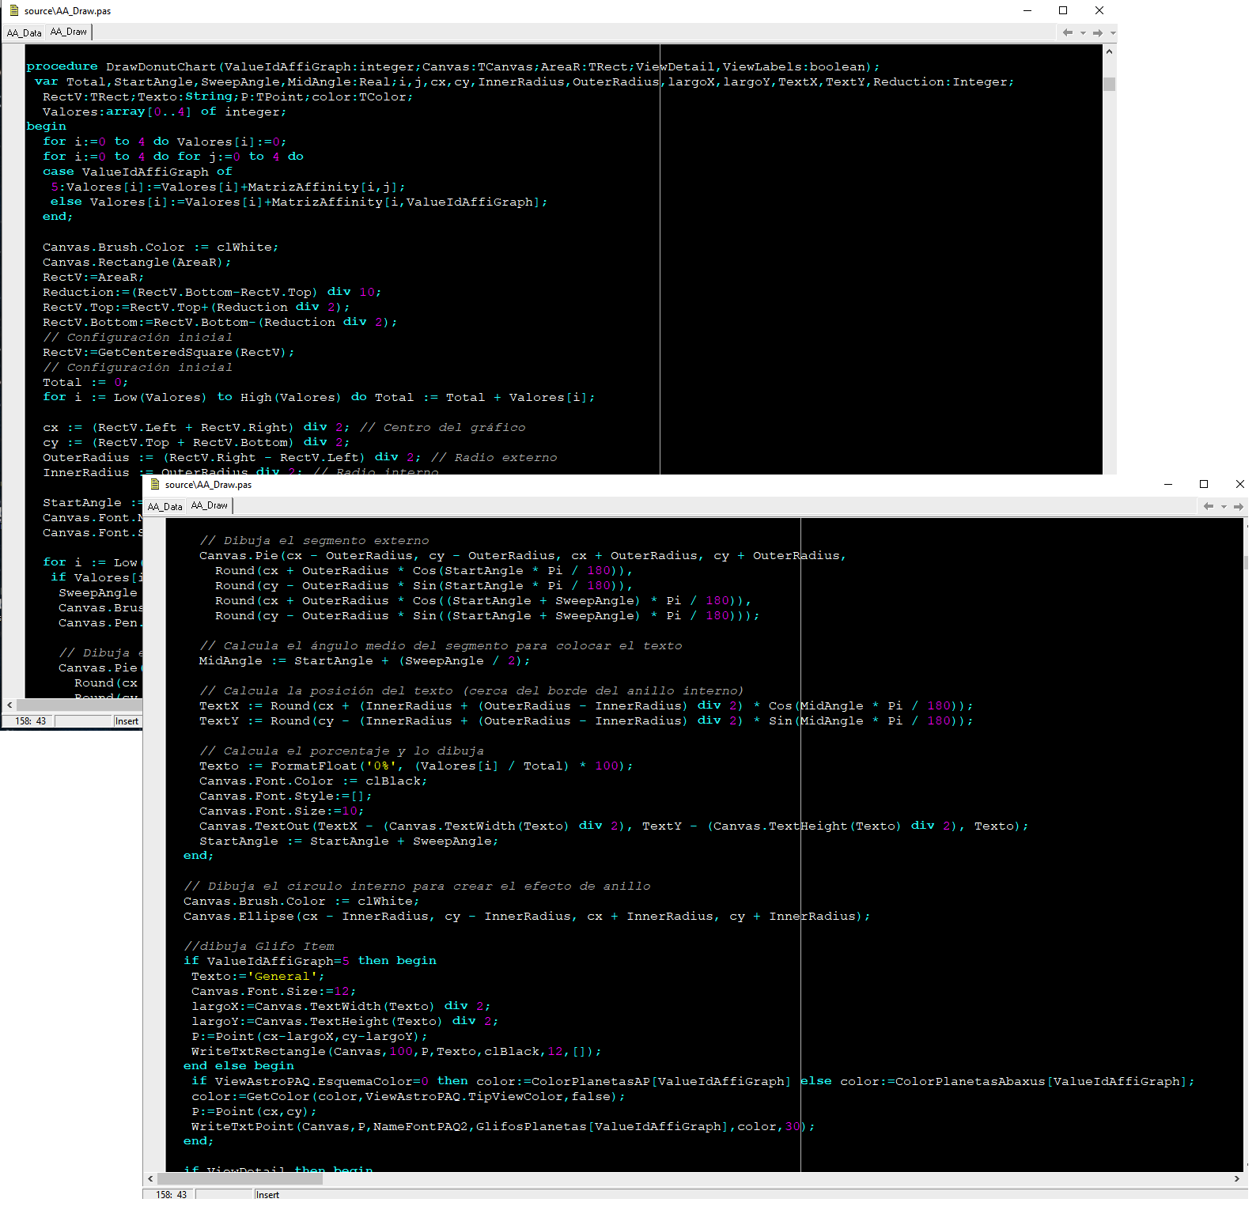The height and width of the screenshot is (1210, 1260).
Task: Open back history dropdown in upper window
Action: (1083, 33)
